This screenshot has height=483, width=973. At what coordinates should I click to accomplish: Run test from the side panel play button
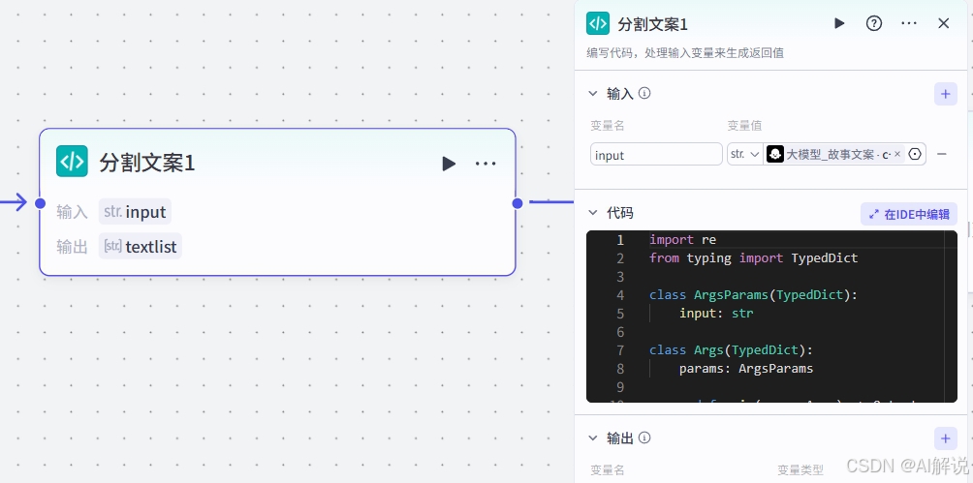click(x=839, y=23)
